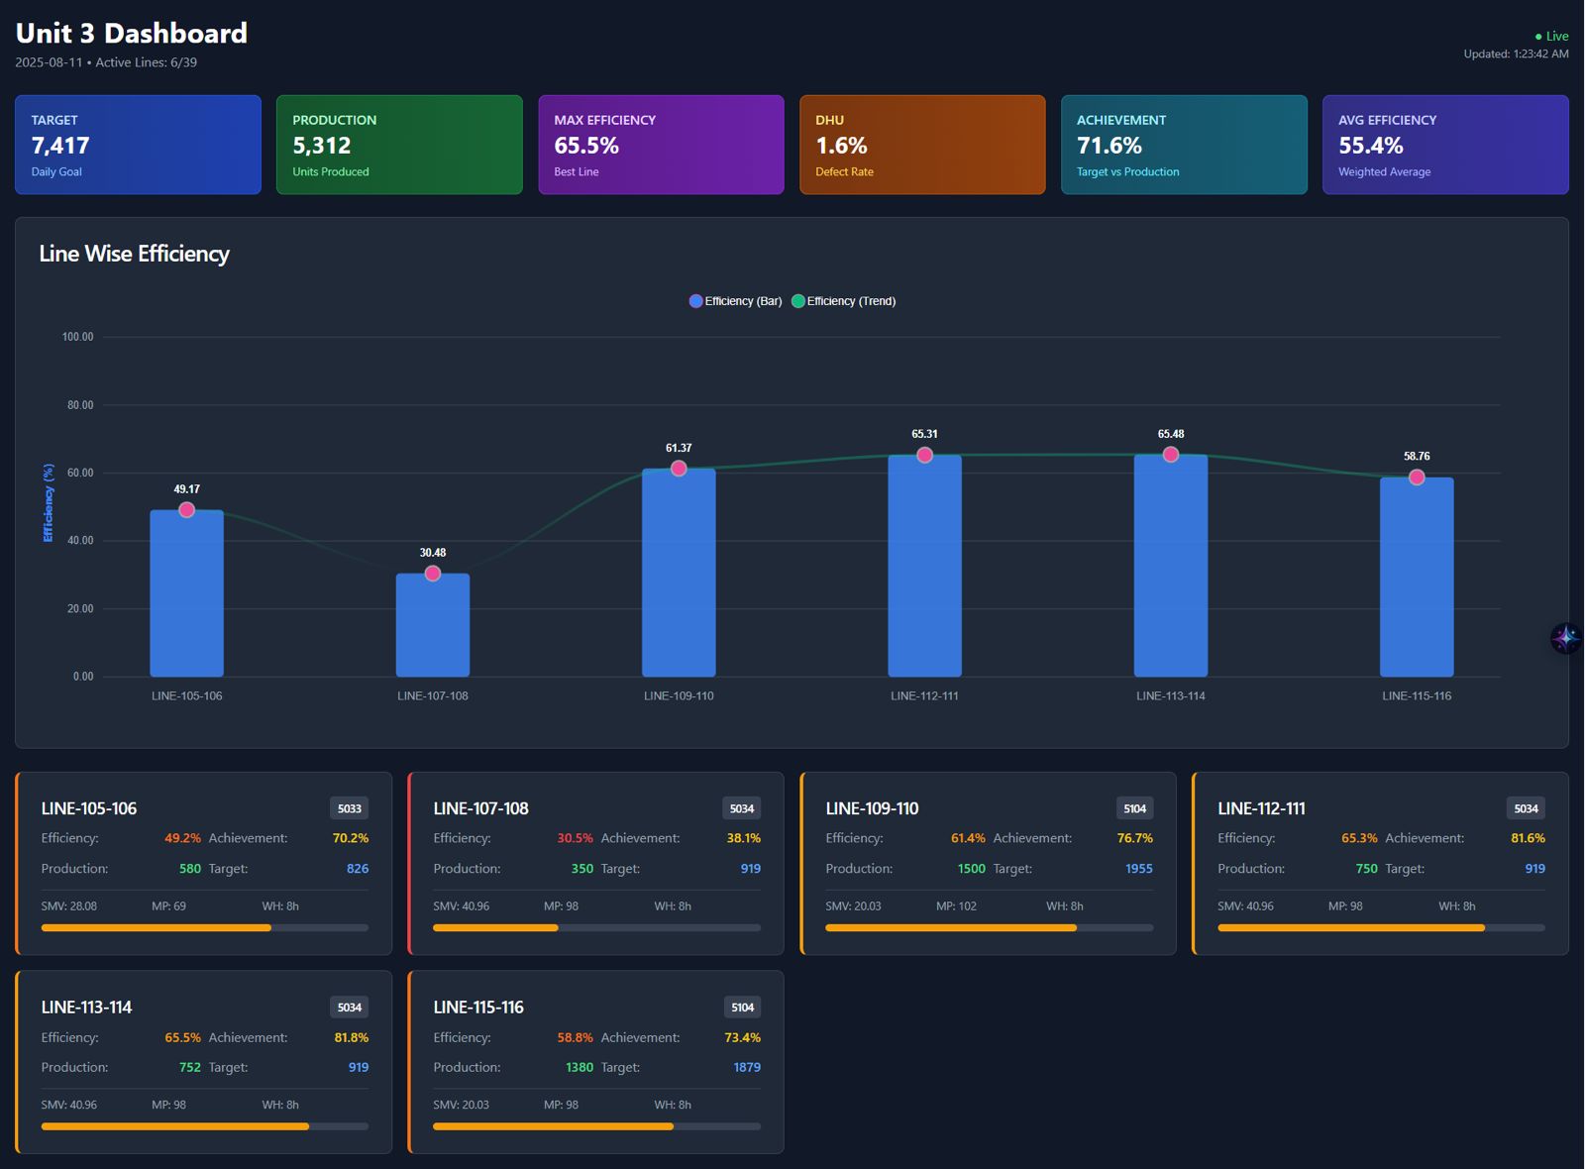Image resolution: width=1585 pixels, height=1169 pixels.
Task: Toggle the Efficiency (Bar) legend series
Action: [x=735, y=301]
